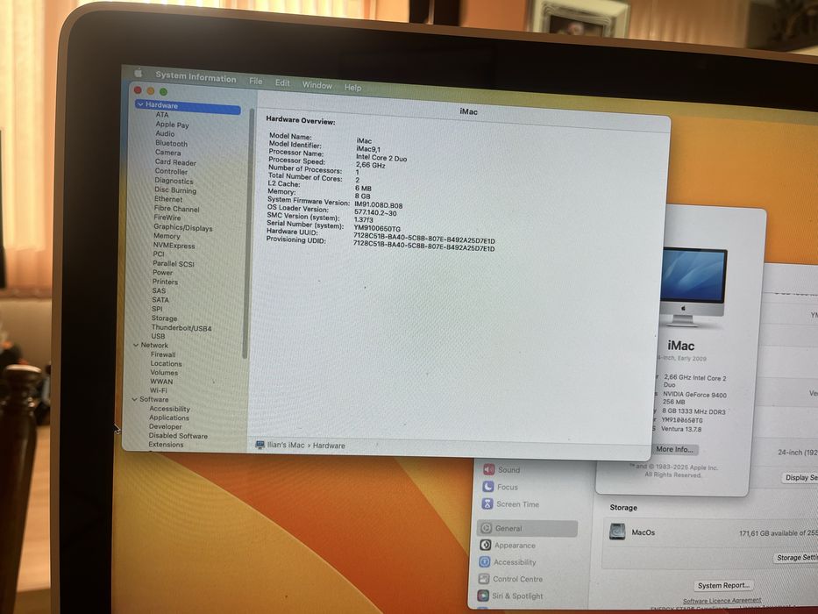The height and width of the screenshot is (614, 818).
Task: Open the System Information app menu
Action: 196,77
